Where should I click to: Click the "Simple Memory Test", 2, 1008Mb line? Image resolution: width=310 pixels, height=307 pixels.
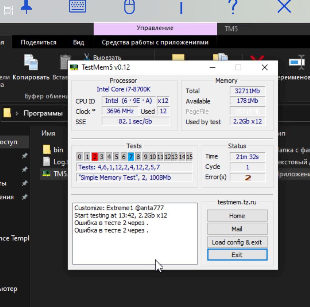134,177
